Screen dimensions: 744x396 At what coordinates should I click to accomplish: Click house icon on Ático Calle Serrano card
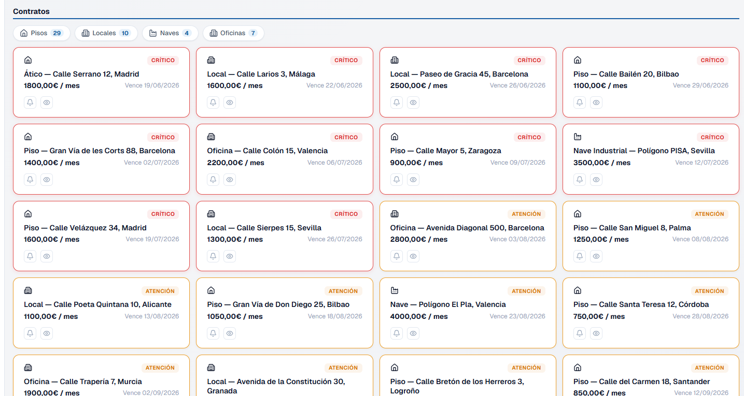(28, 60)
